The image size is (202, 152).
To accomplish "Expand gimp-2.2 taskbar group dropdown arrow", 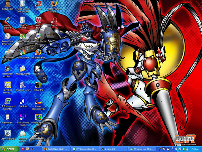I will pyautogui.click(x=127, y=149).
